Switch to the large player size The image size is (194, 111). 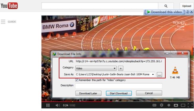point(183,105)
